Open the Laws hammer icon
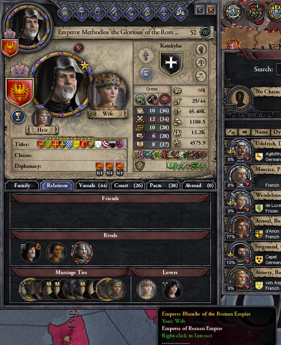Screen dimensions: 281x345 point(82,13)
